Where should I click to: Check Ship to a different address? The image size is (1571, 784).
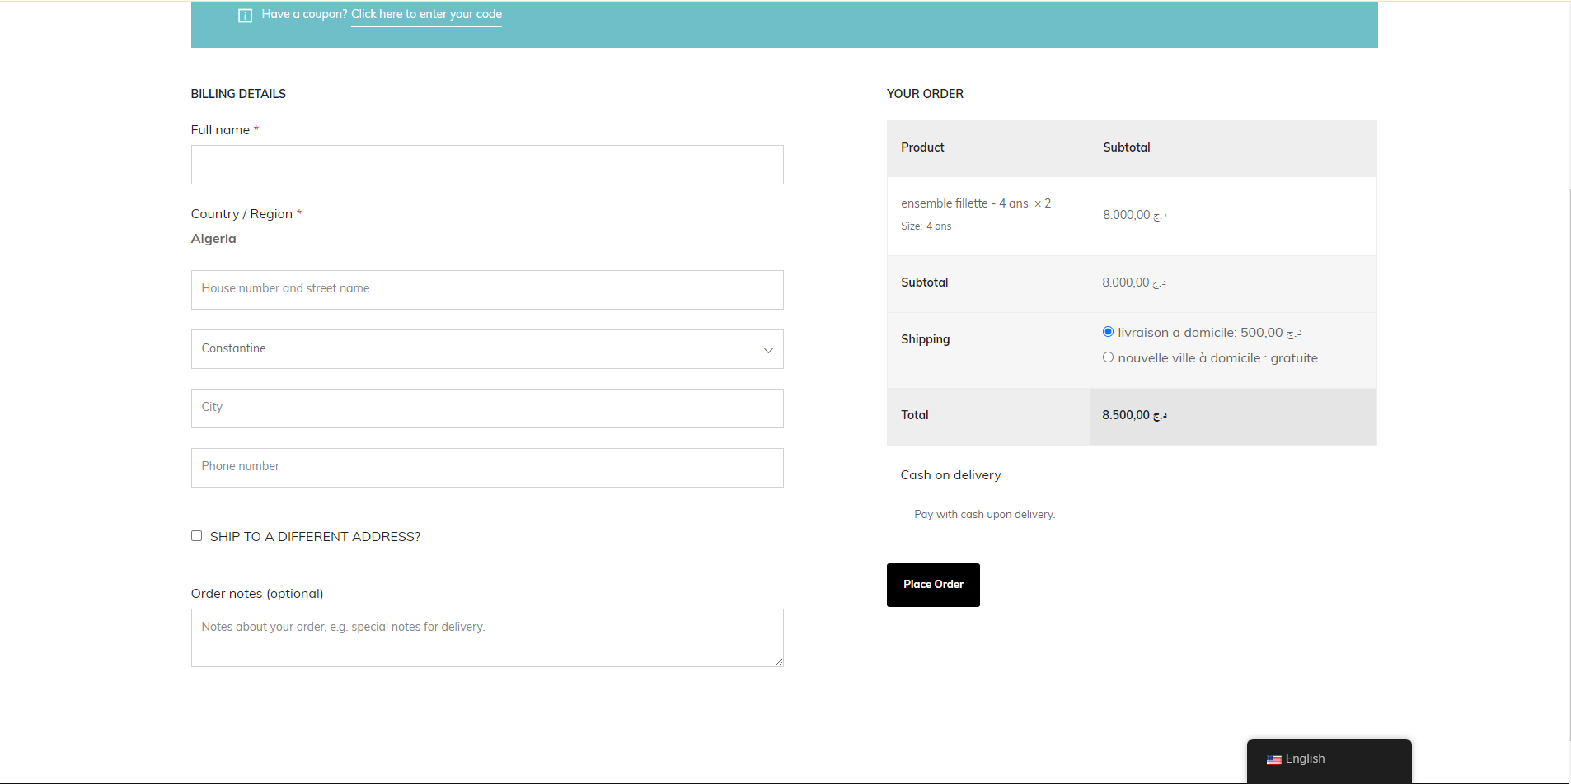[197, 536]
